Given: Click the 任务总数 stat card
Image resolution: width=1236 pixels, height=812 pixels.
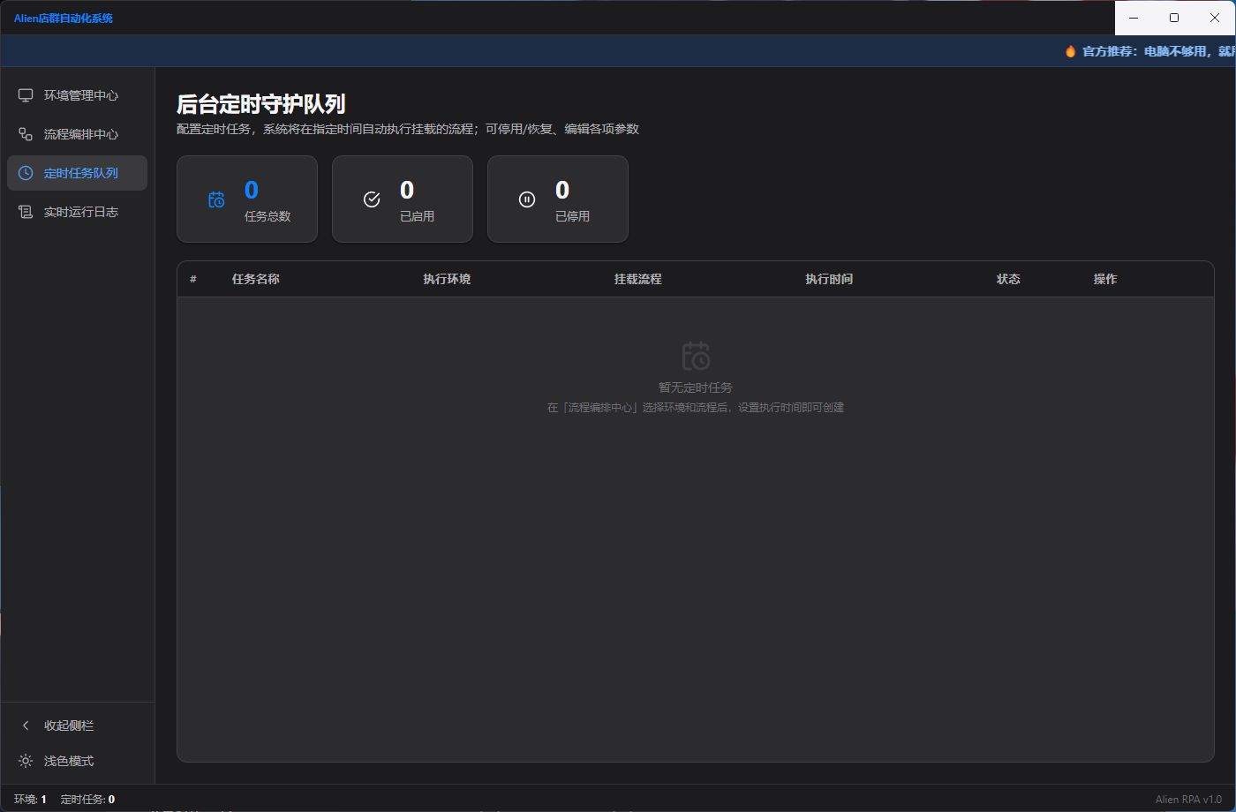Looking at the screenshot, I should (x=247, y=199).
